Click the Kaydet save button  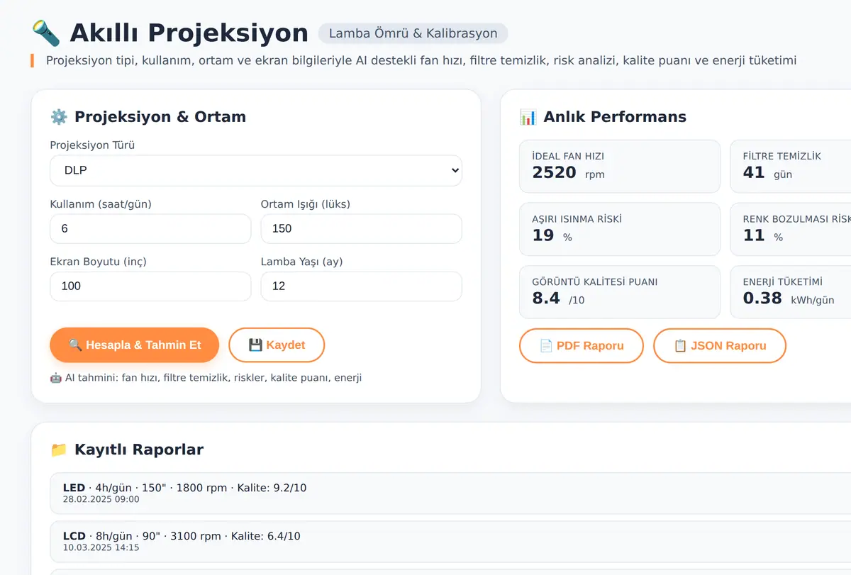coord(277,345)
